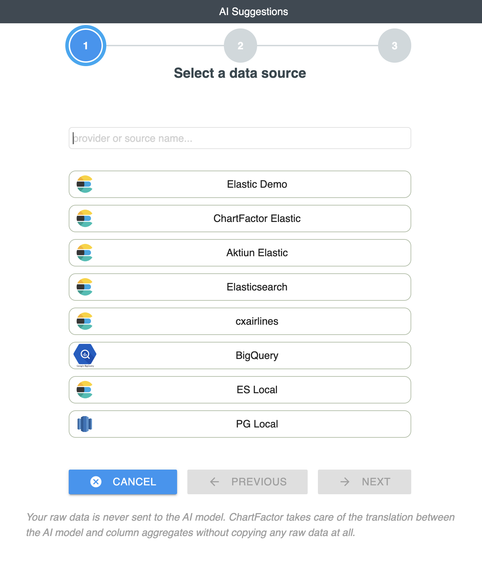Image resolution: width=482 pixels, height=572 pixels.
Task: Focus the provider or source name field
Action: coord(240,138)
